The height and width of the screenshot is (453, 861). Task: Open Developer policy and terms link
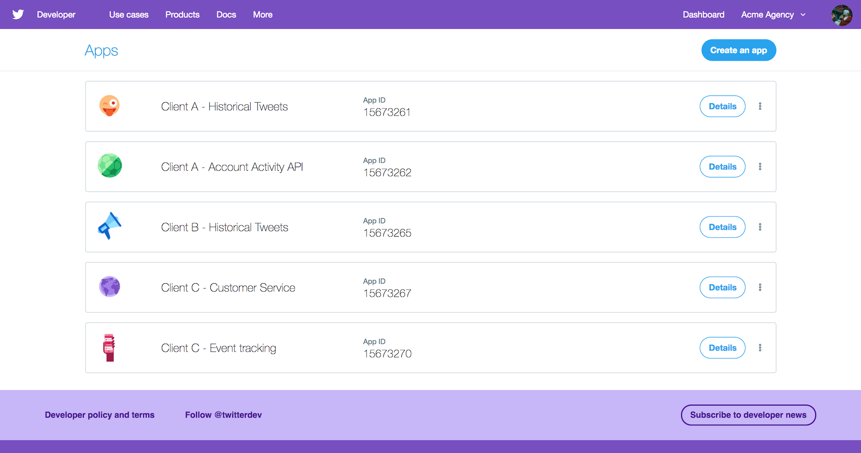point(100,415)
